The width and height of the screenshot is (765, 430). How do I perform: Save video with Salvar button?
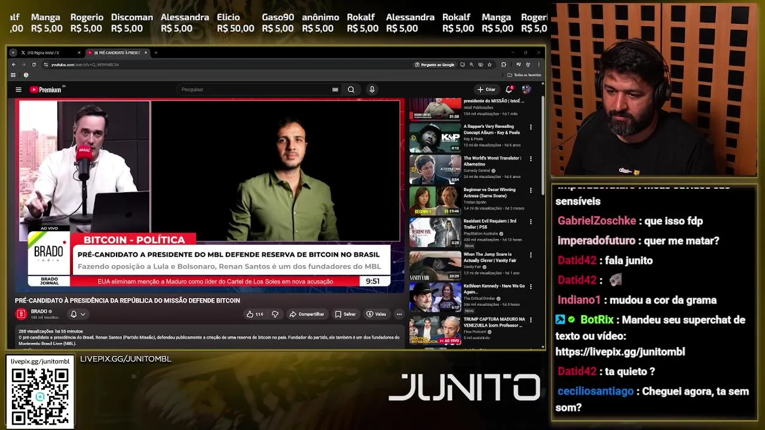tap(345, 314)
